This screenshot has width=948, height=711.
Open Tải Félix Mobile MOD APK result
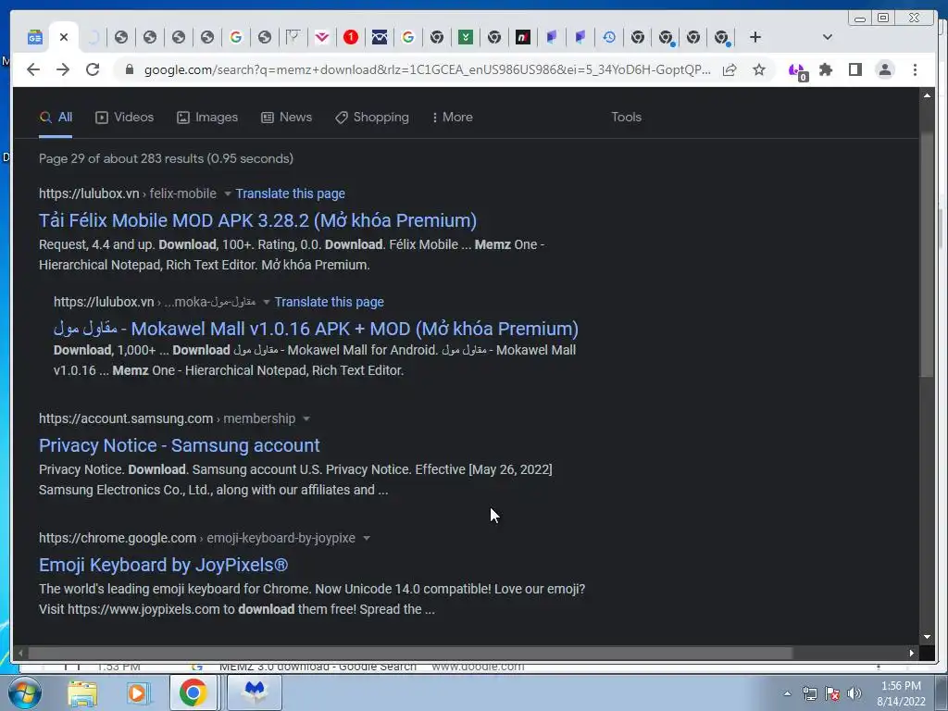point(257,220)
